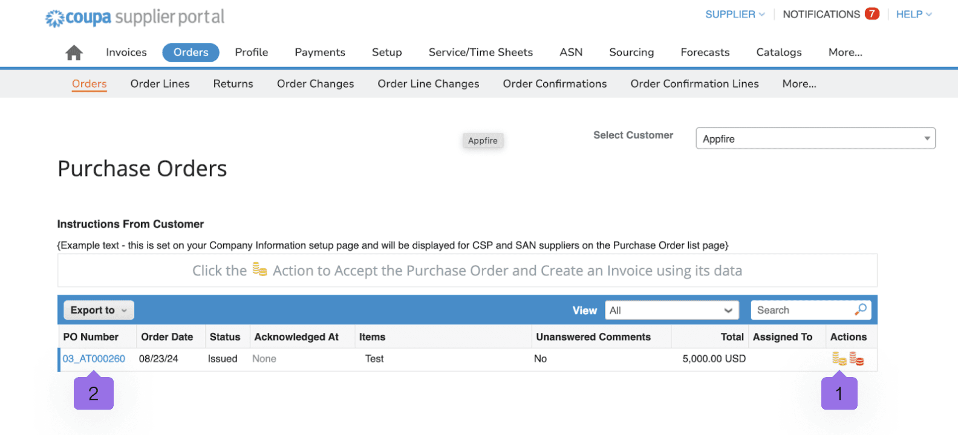Switch to the Order Lines sub-tab
This screenshot has height=435, width=958.
(x=160, y=84)
